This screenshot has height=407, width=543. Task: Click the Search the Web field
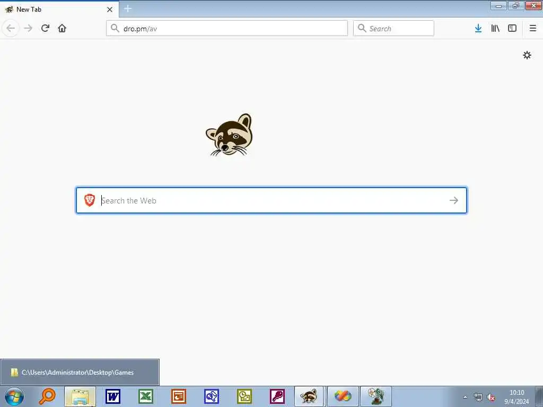click(x=271, y=200)
